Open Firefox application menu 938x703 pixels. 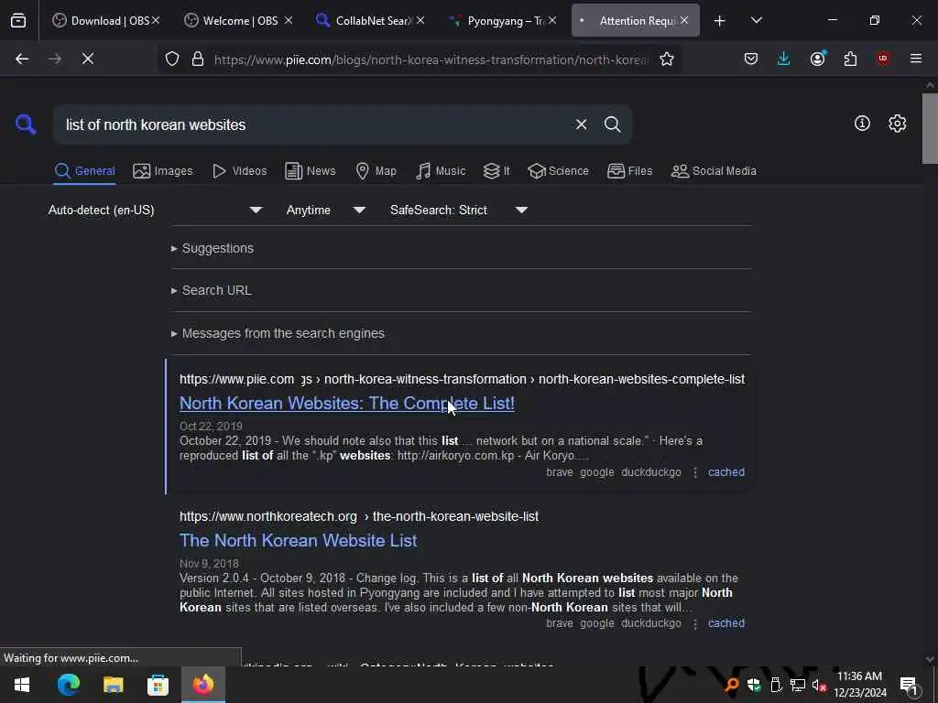click(916, 59)
